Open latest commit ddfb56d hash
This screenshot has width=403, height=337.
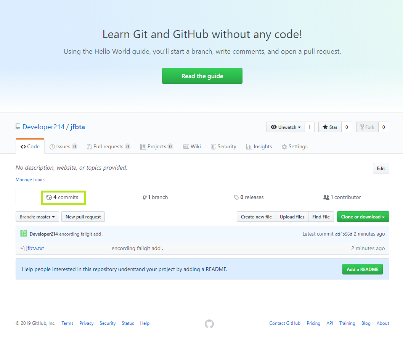[344, 234]
